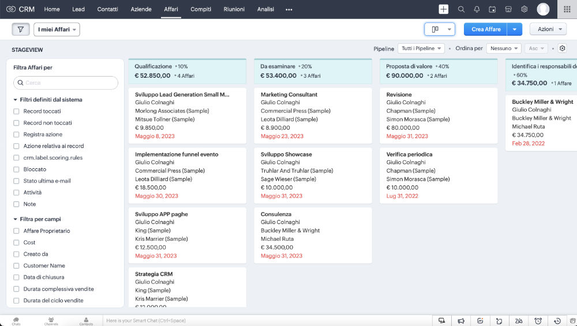This screenshot has width=577, height=326.
Task: Open the Tutti i Pipeline dropdown
Action: (x=421, y=48)
